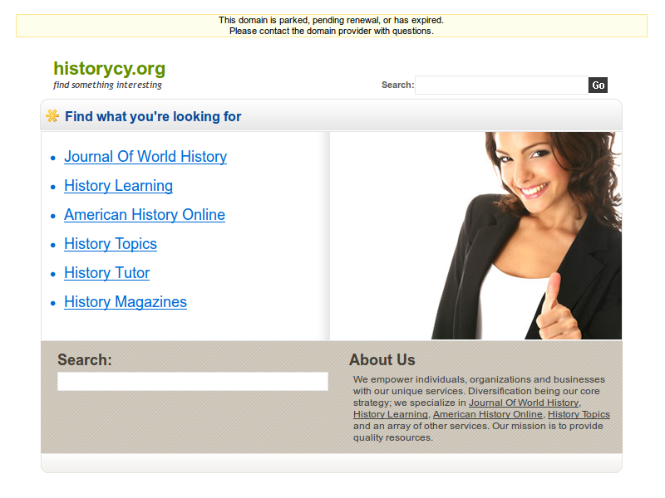Open American History Online in About Us text
The height and width of the screenshot is (498, 665).
488,414
